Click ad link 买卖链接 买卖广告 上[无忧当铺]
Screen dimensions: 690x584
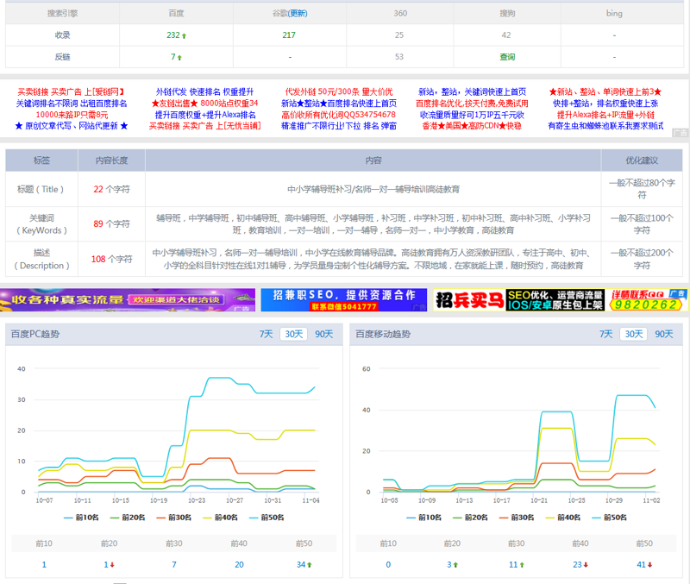[x=205, y=126]
